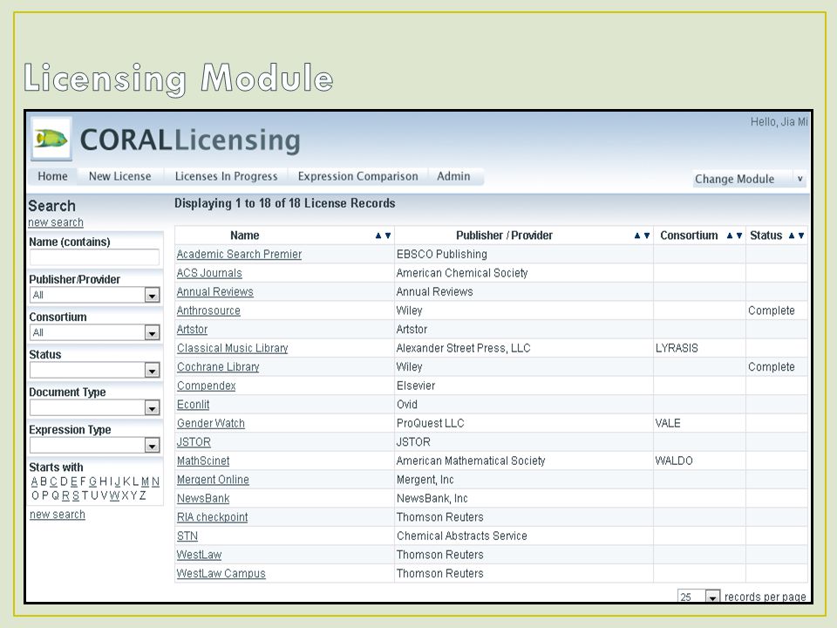837x628 pixels.
Task: Sort Consortium column descending arrow
Action: pyautogui.click(x=739, y=235)
